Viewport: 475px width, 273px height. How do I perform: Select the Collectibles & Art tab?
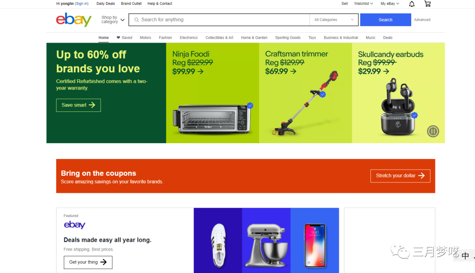tap(219, 37)
